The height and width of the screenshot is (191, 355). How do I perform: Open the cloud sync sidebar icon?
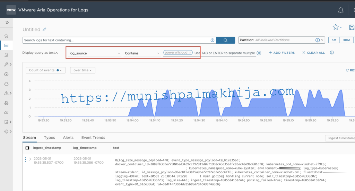pyautogui.click(x=6, y=112)
